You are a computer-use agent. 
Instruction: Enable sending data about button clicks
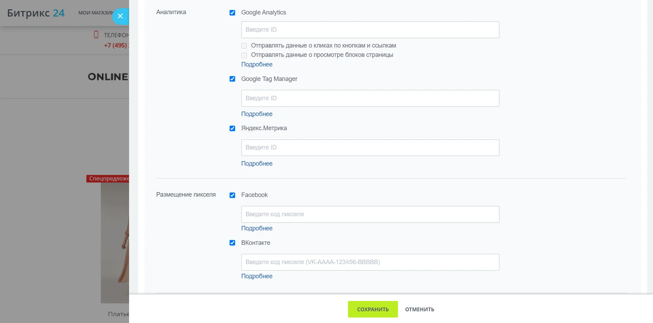point(244,46)
